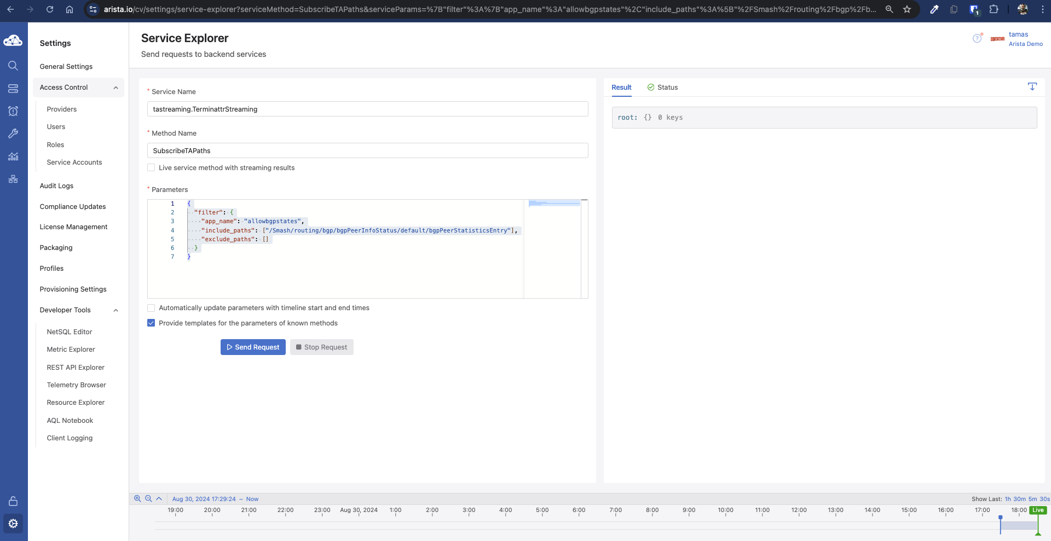Open Metric Explorer

(x=71, y=350)
